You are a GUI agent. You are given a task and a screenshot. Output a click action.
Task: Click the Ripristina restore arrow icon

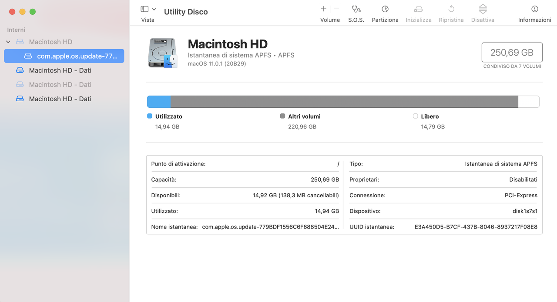coord(451,9)
